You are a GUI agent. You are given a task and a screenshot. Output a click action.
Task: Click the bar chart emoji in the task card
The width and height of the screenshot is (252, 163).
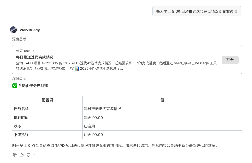pyautogui.click(x=77, y=69)
